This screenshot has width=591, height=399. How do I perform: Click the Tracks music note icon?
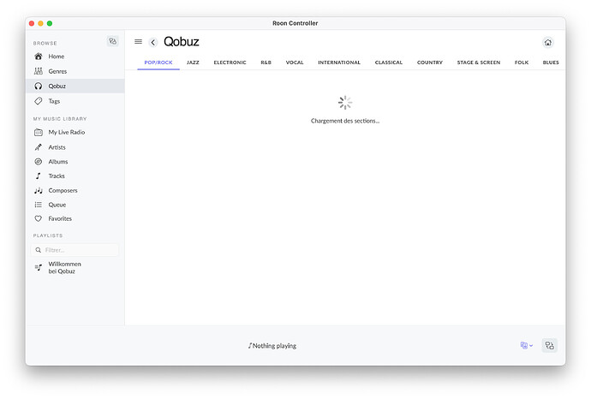pos(39,176)
